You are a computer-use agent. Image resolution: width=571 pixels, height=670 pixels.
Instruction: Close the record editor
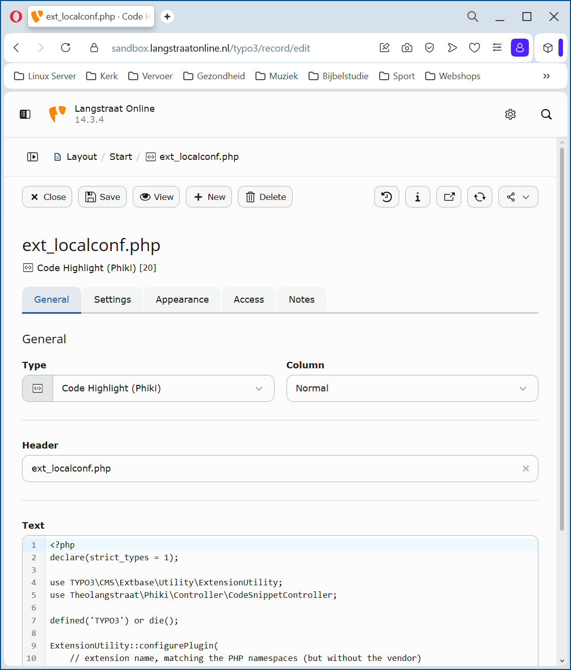tap(48, 197)
